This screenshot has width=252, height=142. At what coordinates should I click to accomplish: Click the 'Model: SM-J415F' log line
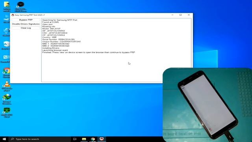[52, 29]
